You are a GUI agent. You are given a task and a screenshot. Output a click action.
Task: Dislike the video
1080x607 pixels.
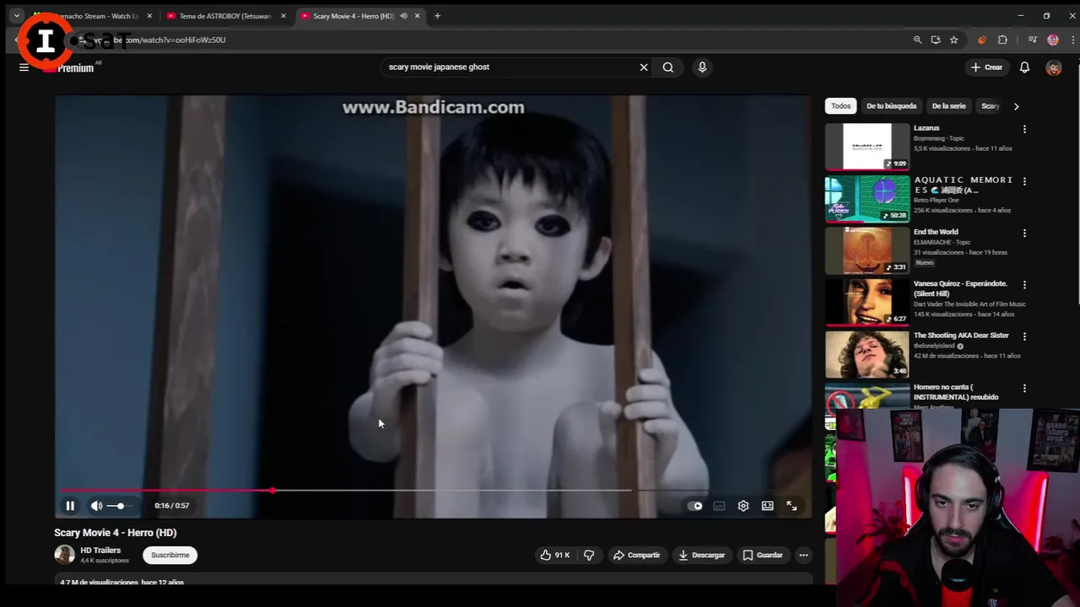(x=589, y=555)
